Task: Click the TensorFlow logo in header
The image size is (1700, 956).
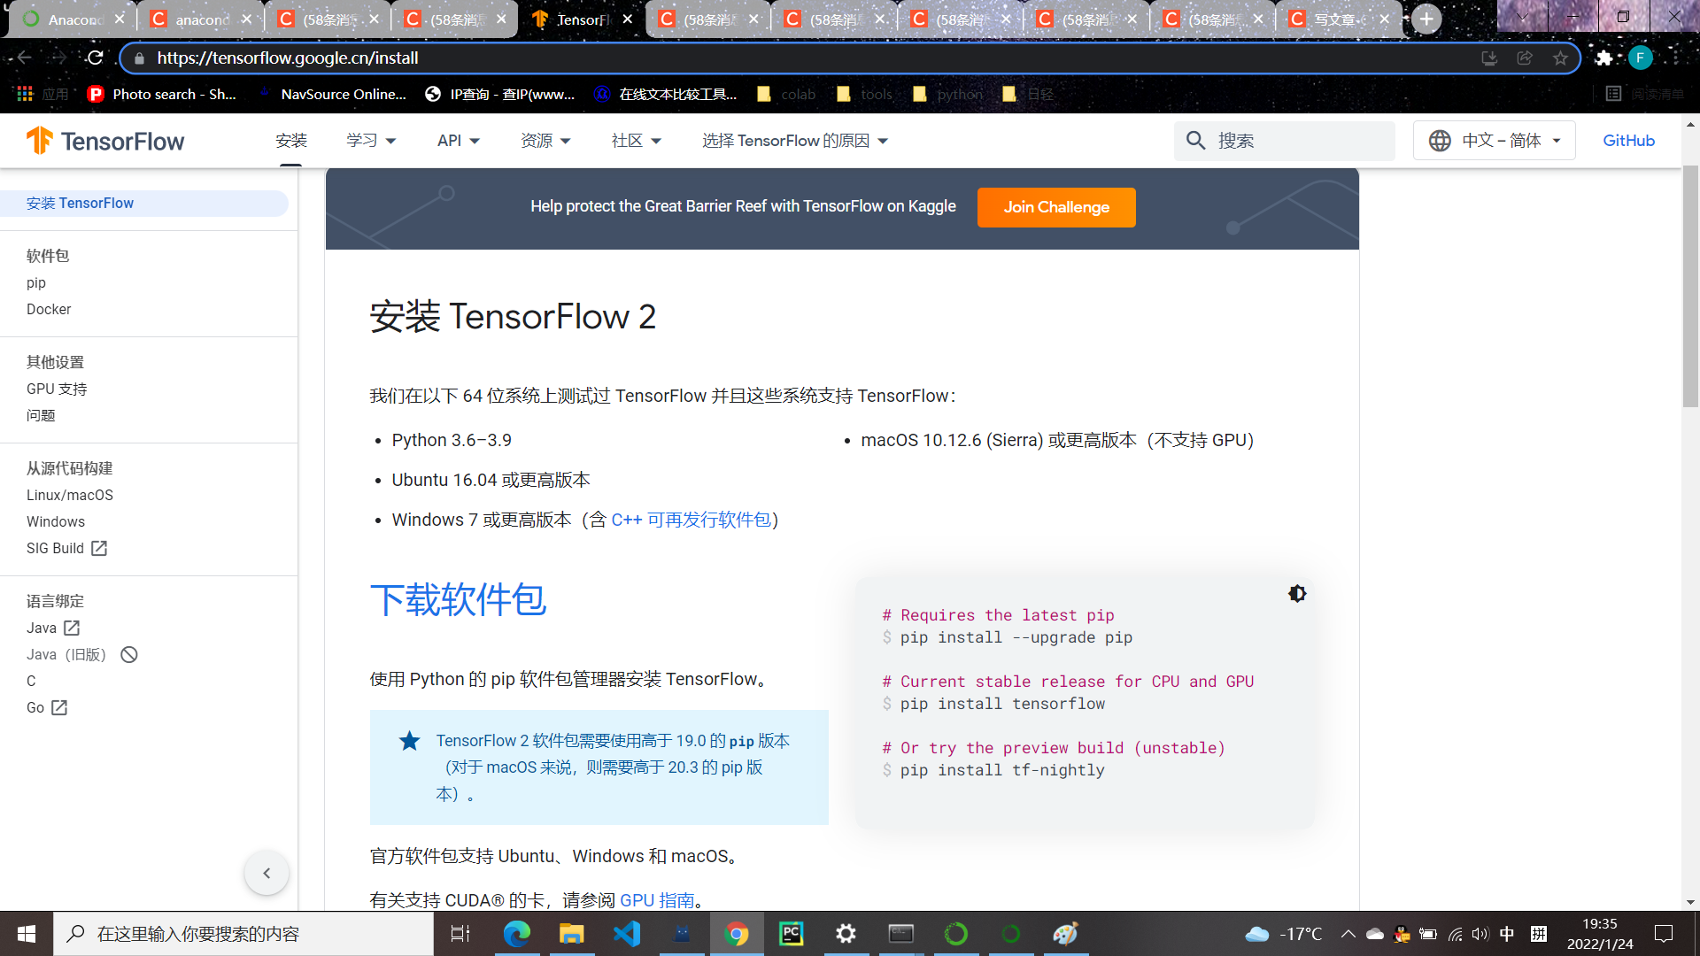Action: pos(105,141)
